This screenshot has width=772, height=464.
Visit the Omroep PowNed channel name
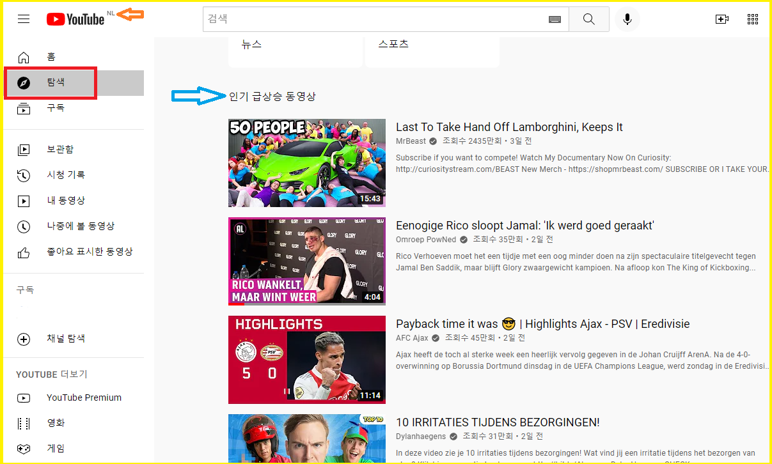coord(426,240)
